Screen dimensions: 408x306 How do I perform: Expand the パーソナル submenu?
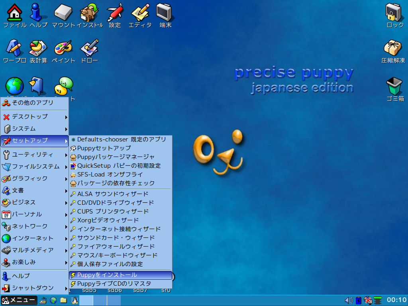(34, 215)
